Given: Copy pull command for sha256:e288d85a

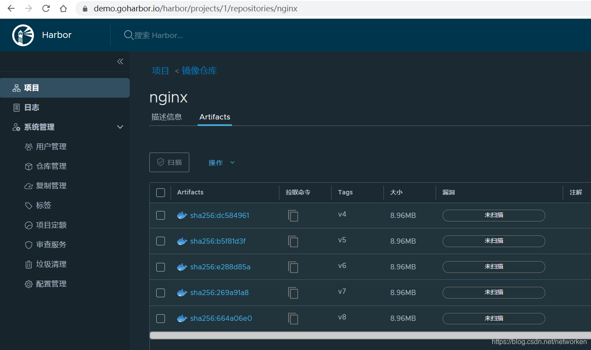Looking at the screenshot, I should click(293, 267).
